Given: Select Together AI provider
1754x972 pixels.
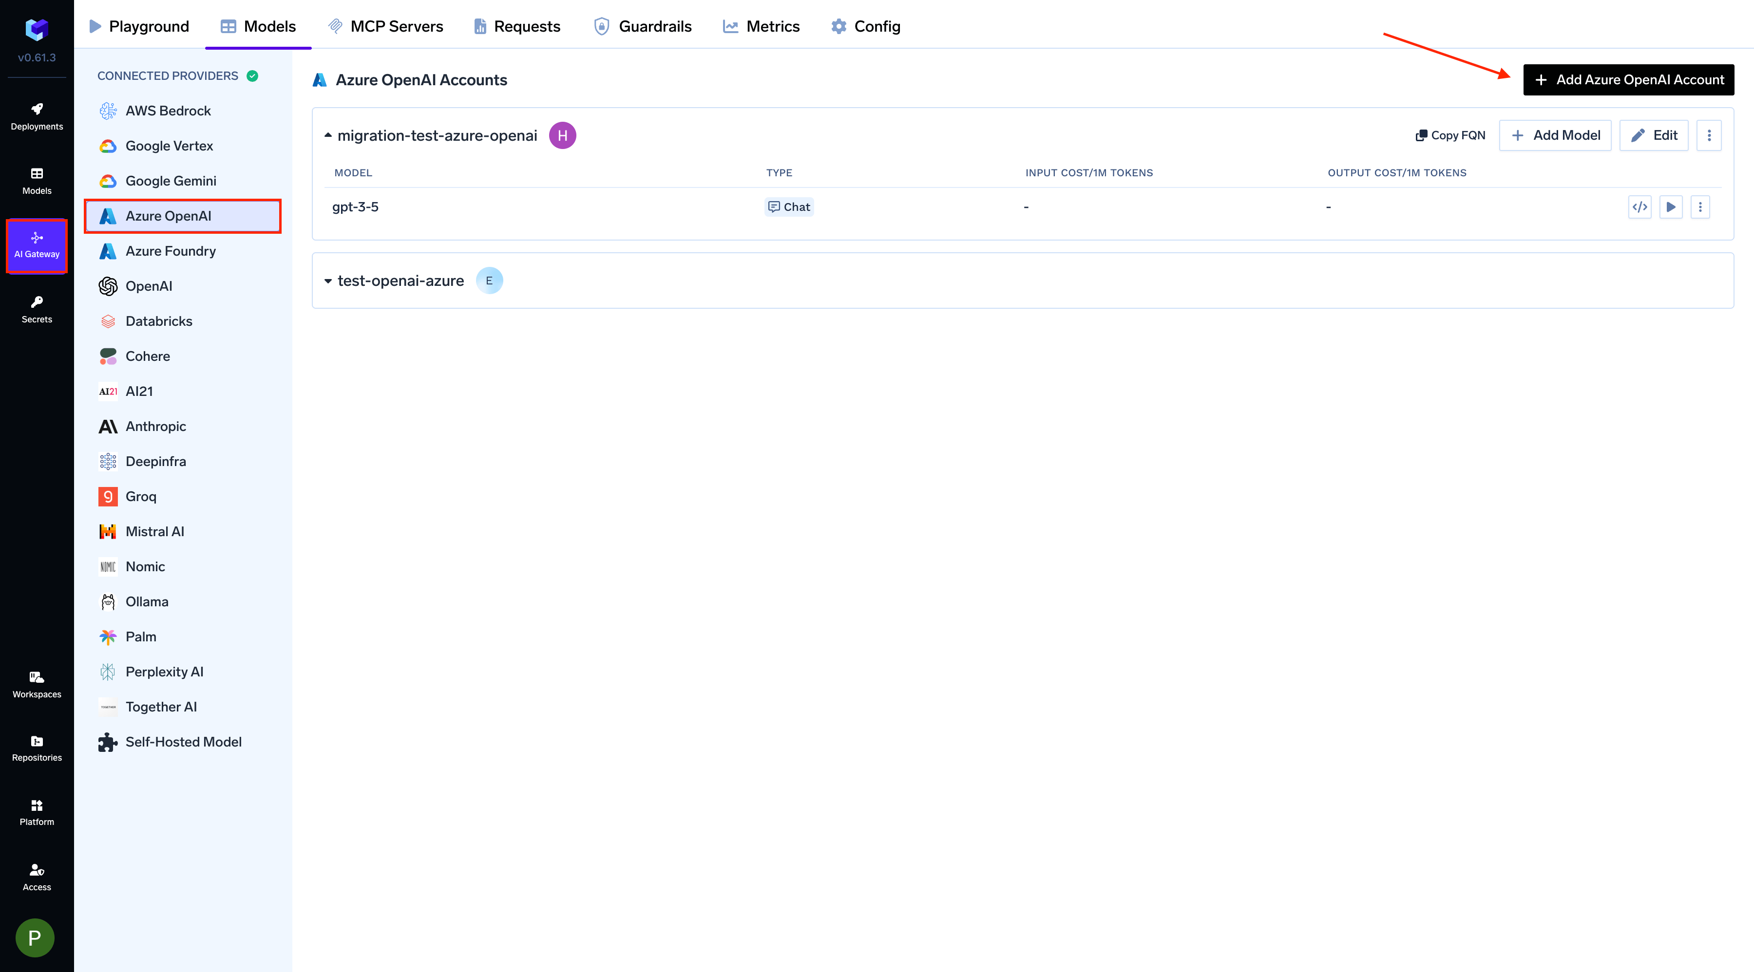Looking at the screenshot, I should [x=183, y=707].
